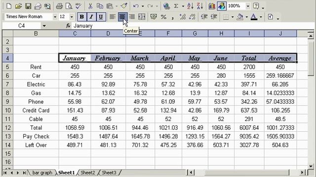Expand the AutoSum function dropdown arrow
This screenshot has height=177, width=316.
coord(183,6)
